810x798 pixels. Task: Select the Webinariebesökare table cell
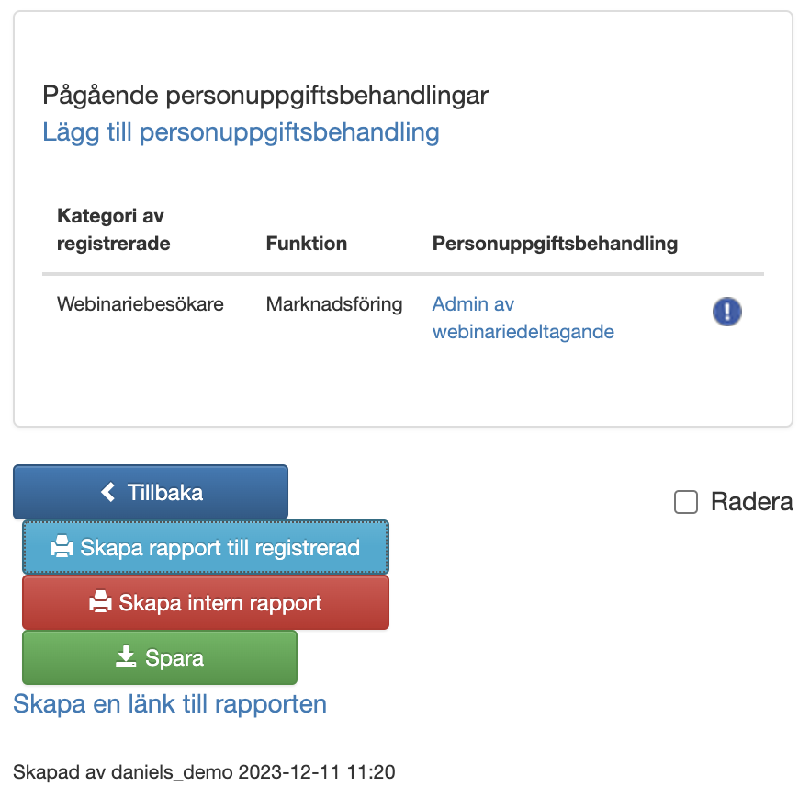click(x=141, y=304)
